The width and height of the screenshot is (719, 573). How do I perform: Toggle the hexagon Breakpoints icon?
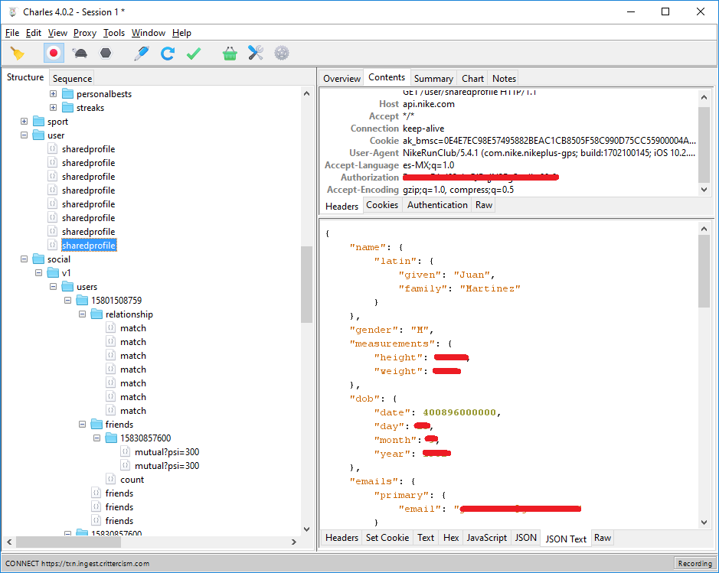coord(106,54)
